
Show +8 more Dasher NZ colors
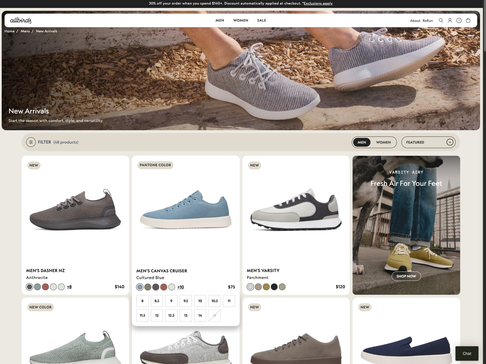point(69,287)
